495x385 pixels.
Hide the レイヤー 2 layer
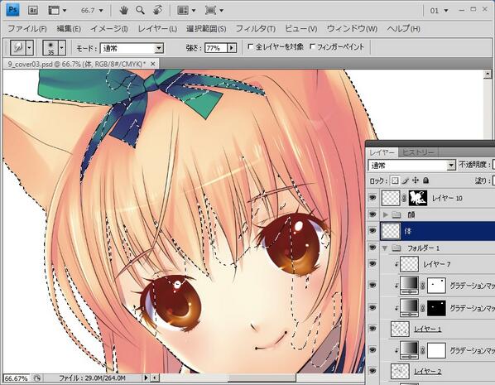[x=372, y=371]
